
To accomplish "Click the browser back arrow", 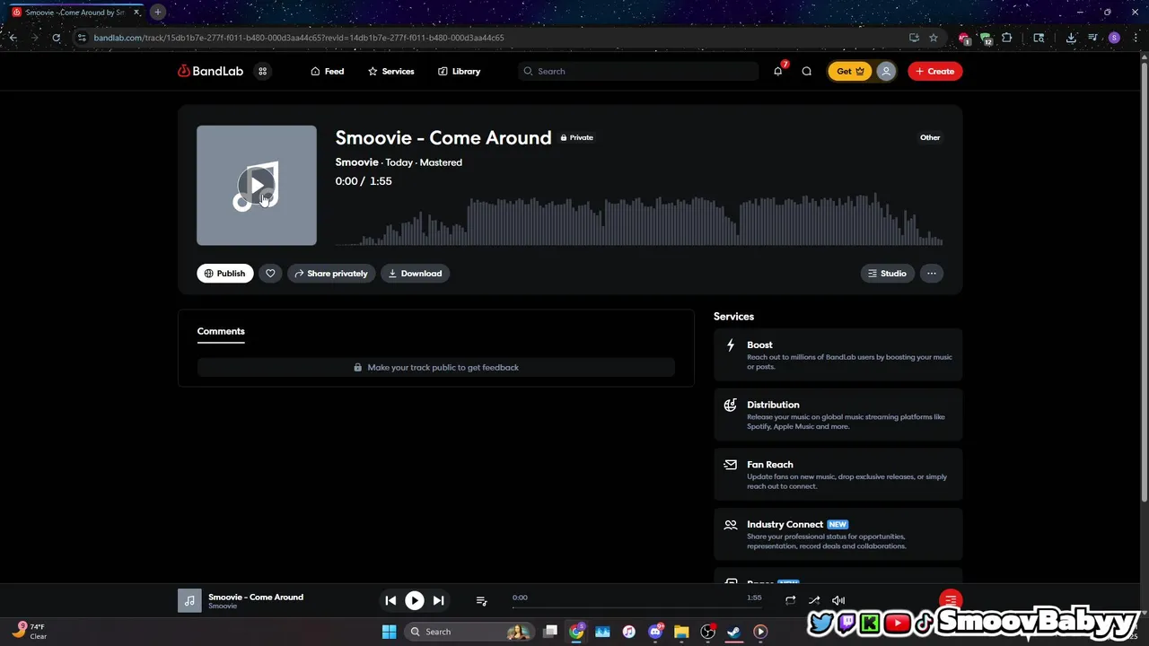I will point(13,38).
